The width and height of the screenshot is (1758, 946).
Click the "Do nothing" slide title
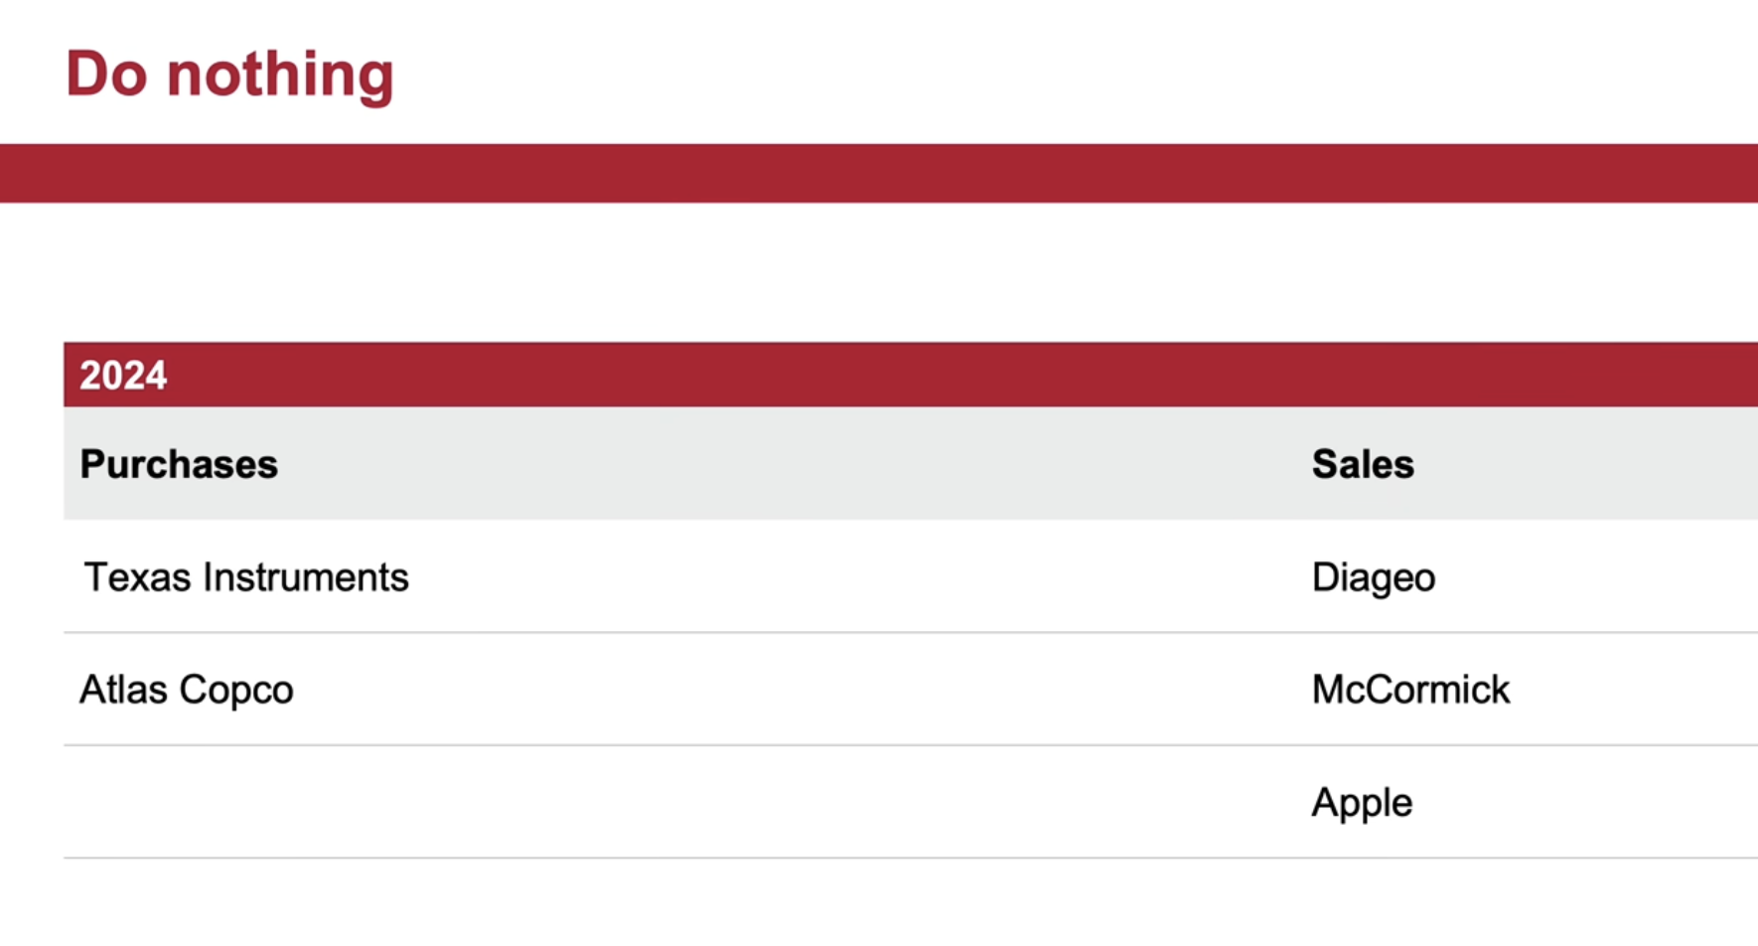coord(229,75)
